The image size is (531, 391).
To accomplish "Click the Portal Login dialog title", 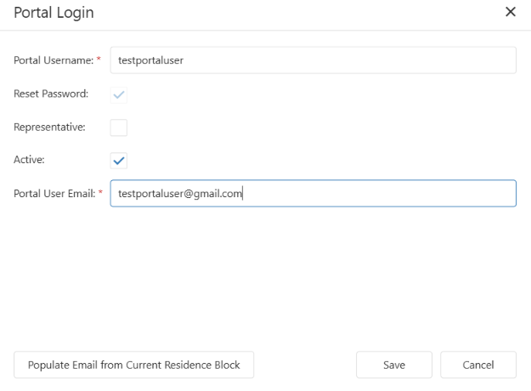I will click(54, 13).
